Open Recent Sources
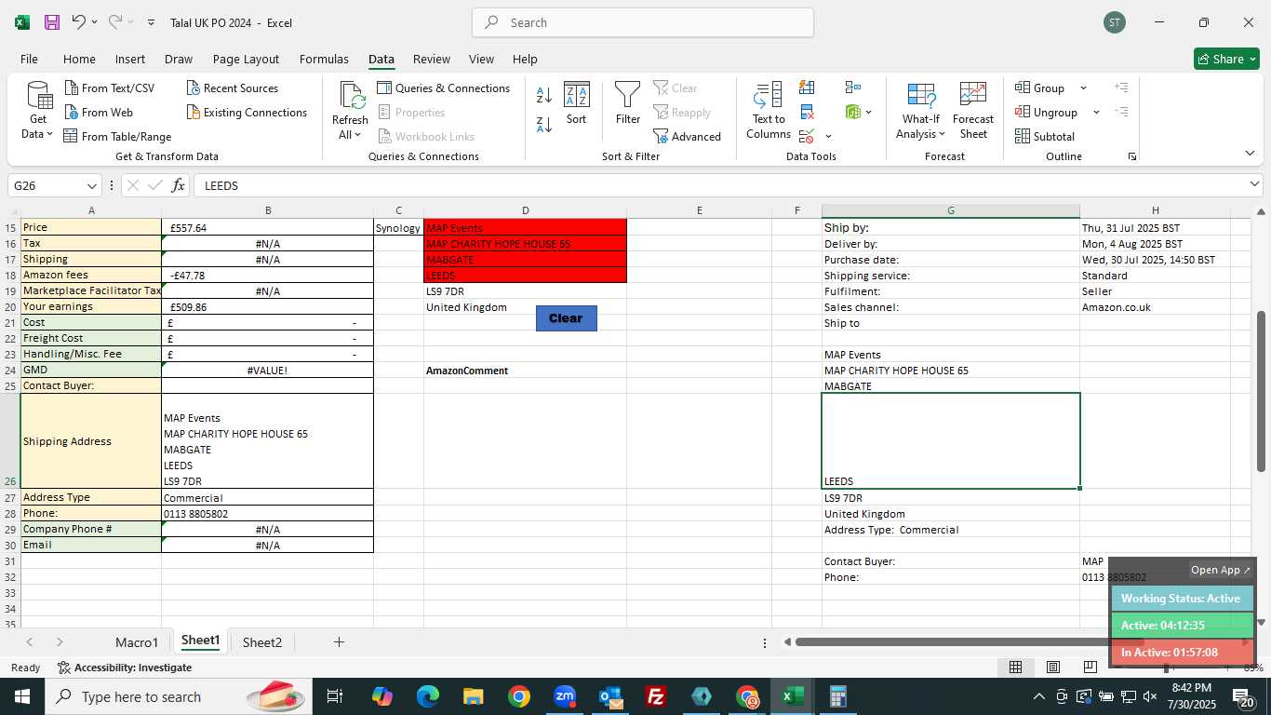Image resolution: width=1271 pixels, height=715 pixels. pyautogui.click(x=232, y=88)
